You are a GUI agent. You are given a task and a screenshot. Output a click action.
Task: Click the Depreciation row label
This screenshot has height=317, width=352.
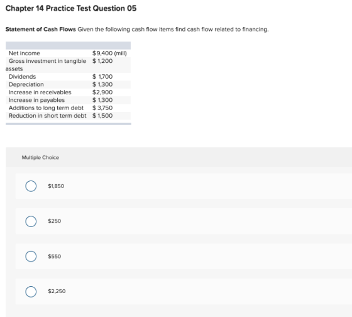tap(26, 84)
